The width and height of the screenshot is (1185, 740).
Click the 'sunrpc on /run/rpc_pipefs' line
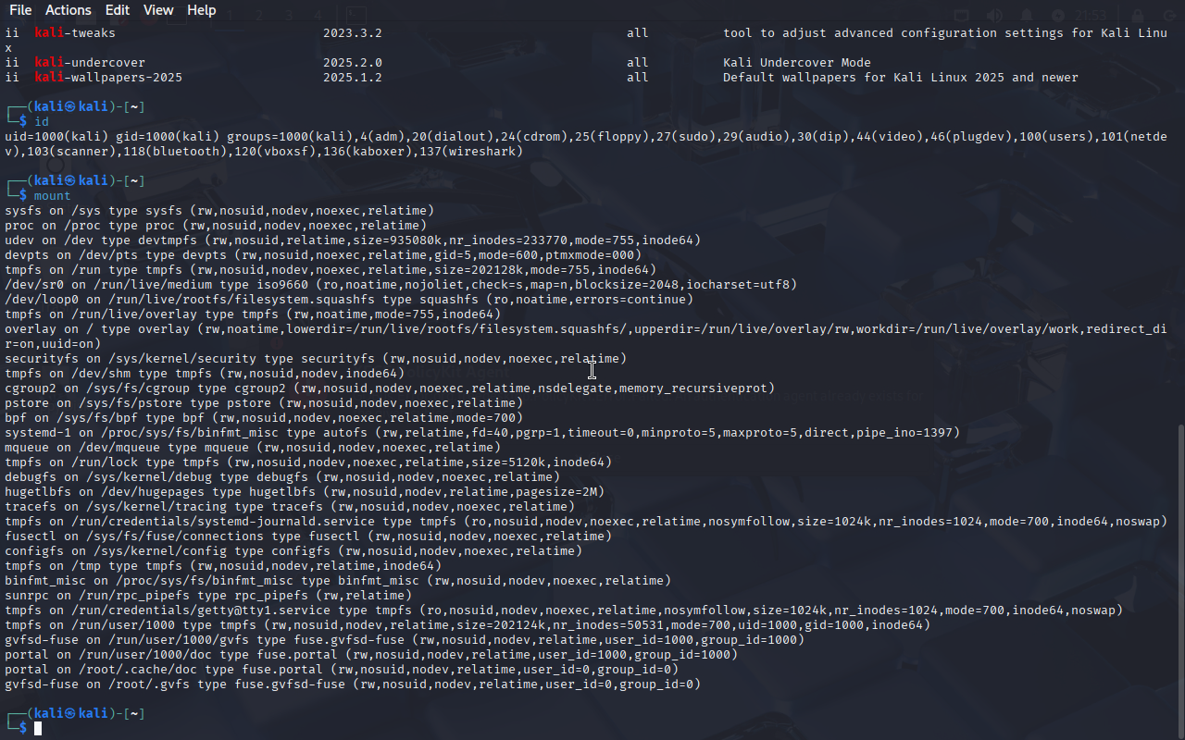[208, 596]
